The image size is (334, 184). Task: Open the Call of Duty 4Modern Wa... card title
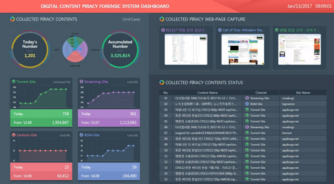click(243, 30)
